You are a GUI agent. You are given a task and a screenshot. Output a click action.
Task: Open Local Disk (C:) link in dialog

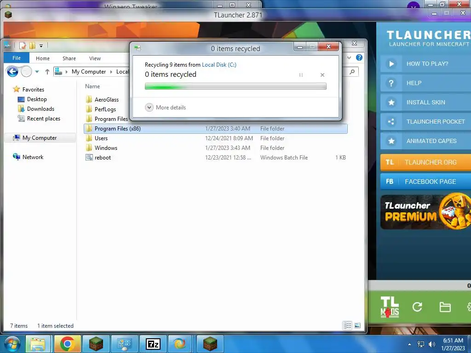tap(219, 65)
